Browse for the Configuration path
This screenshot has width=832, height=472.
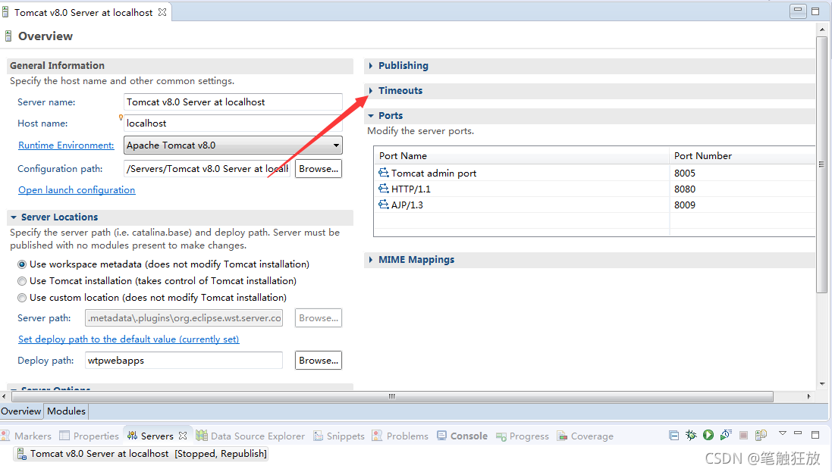coord(319,169)
